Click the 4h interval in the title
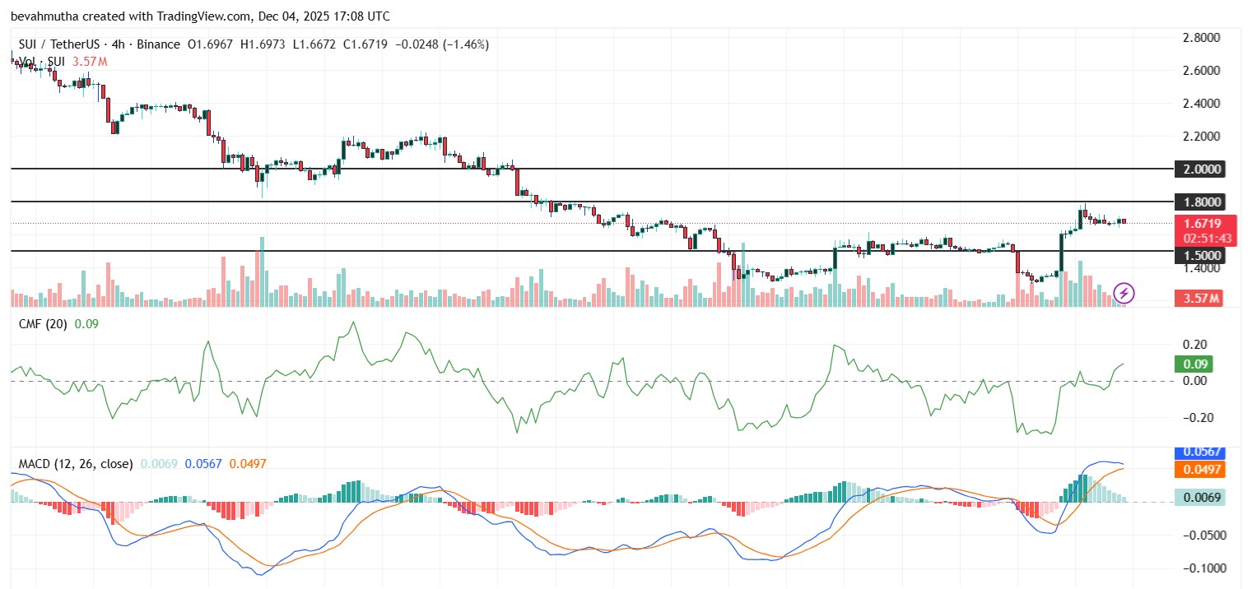This screenshot has width=1252, height=589. [114, 44]
